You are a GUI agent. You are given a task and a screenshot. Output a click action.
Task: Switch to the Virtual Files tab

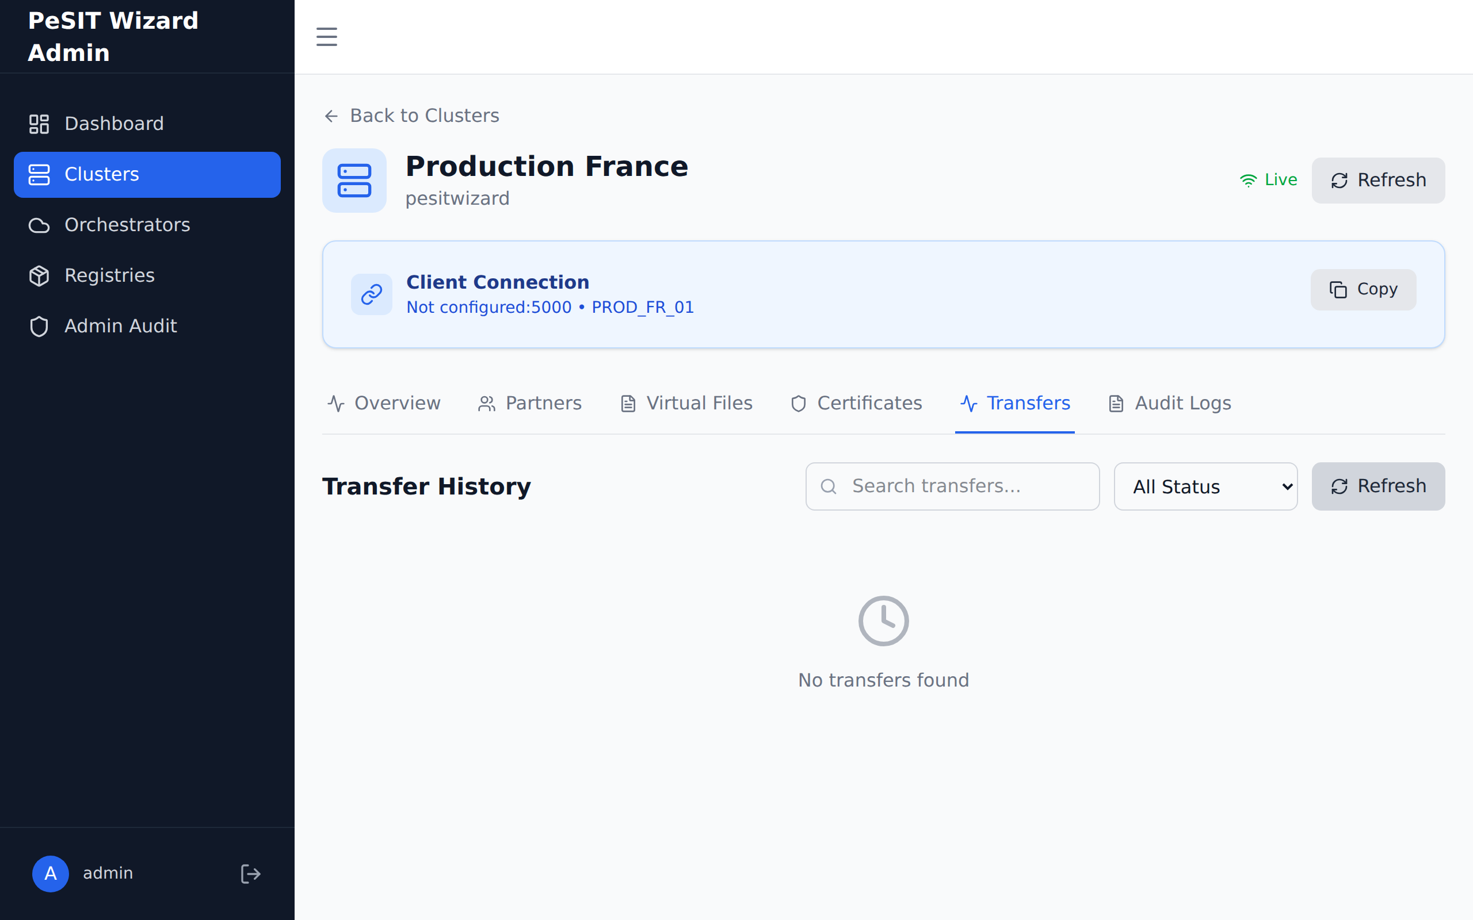pyautogui.click(x=686, y=404)
